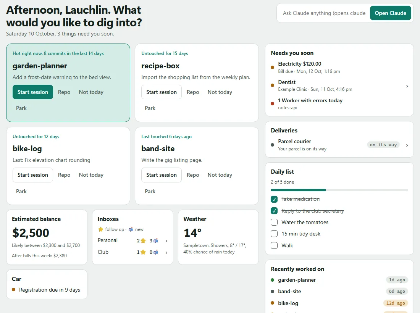Open the garden-planner Repo link
This screenshot has height=313, width=420.
64,92
